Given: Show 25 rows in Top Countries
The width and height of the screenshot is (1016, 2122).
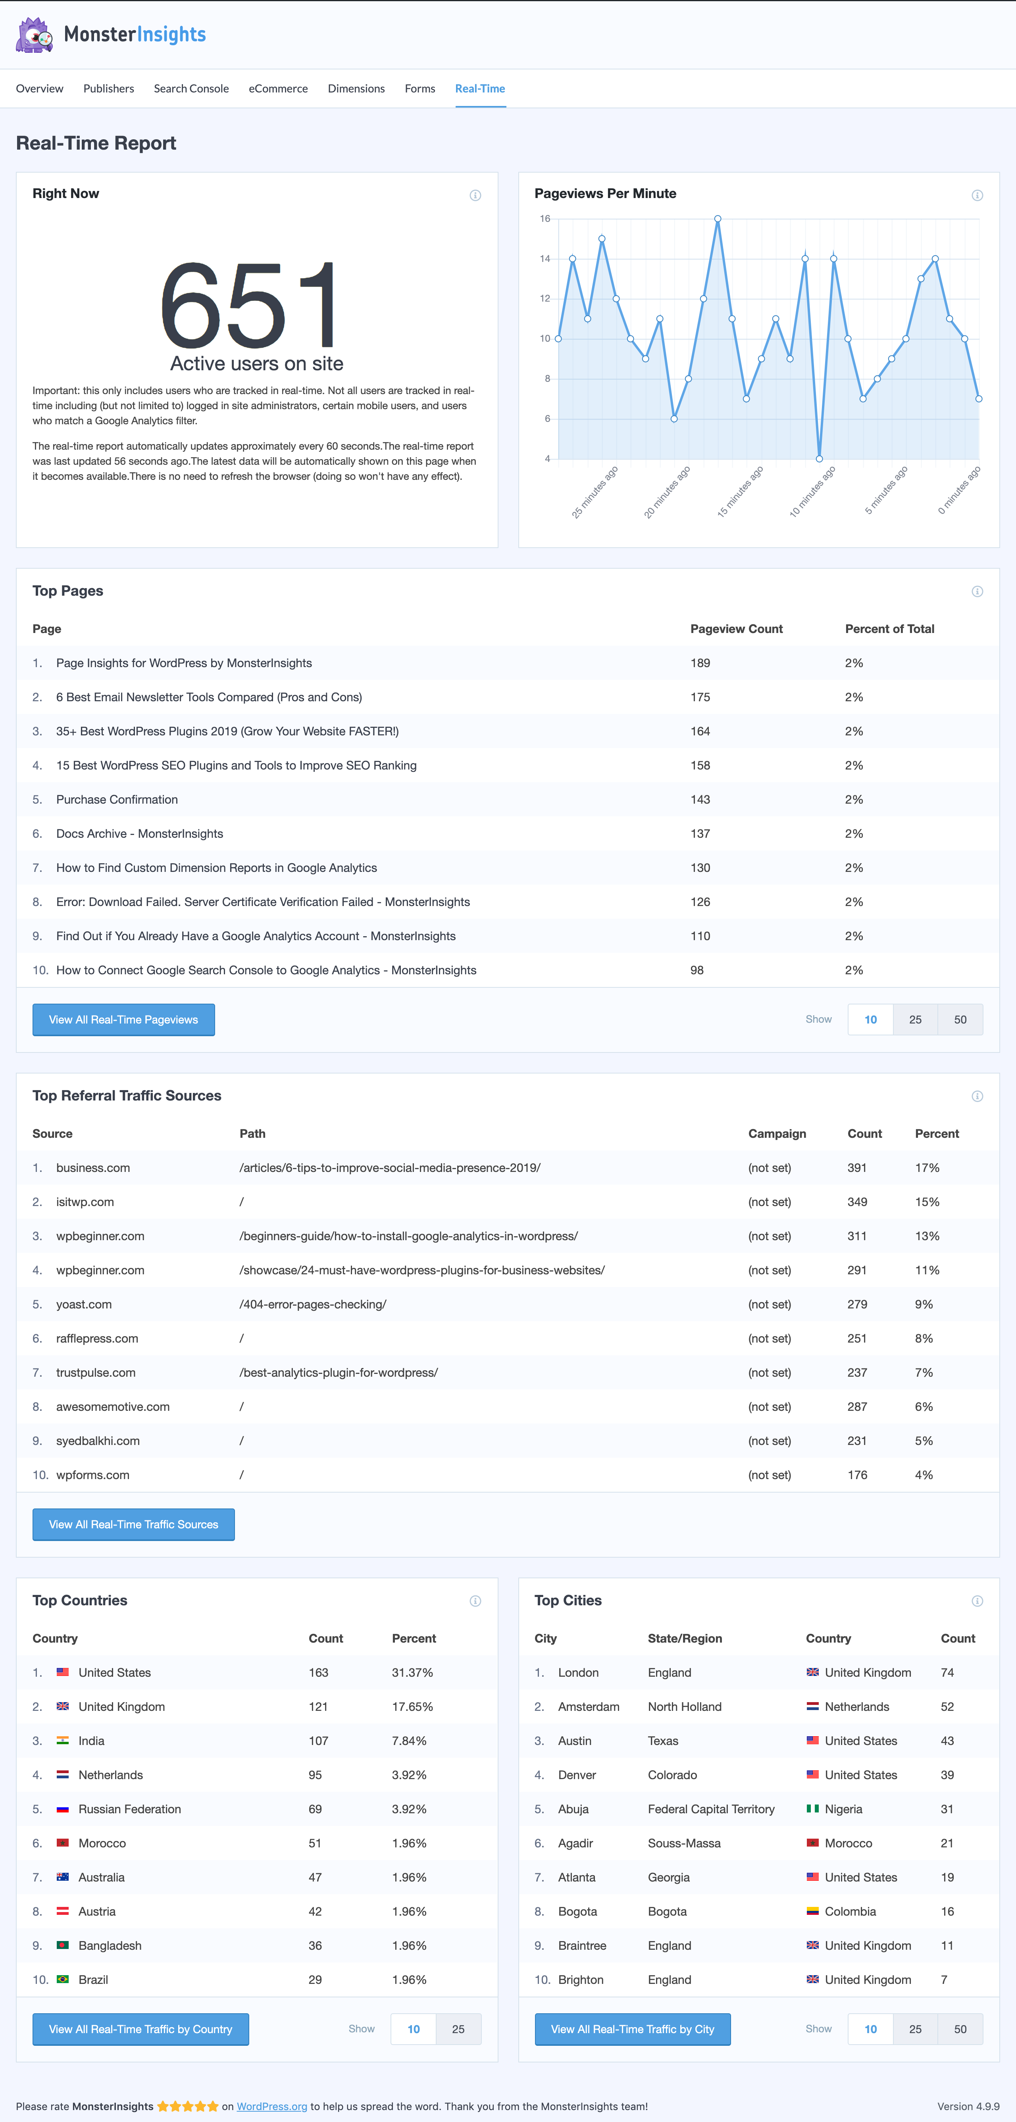Looking at the screenshot, I should pyautogui.click(x=458, y=2029).
